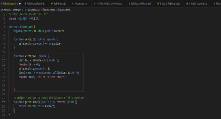Click 'function getBalance() public view returns' line

45,102
